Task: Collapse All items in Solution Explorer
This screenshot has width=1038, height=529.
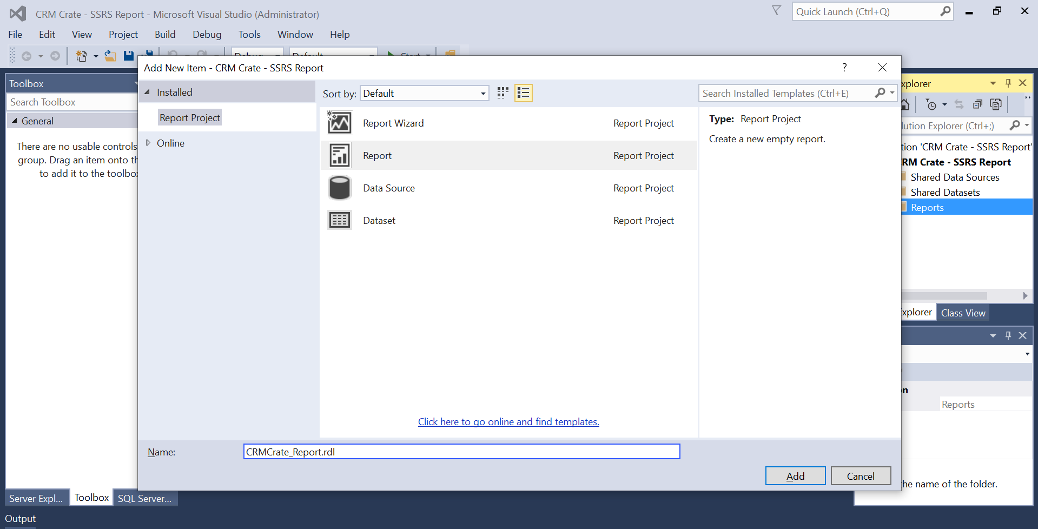Action: (x=977, y=104)
